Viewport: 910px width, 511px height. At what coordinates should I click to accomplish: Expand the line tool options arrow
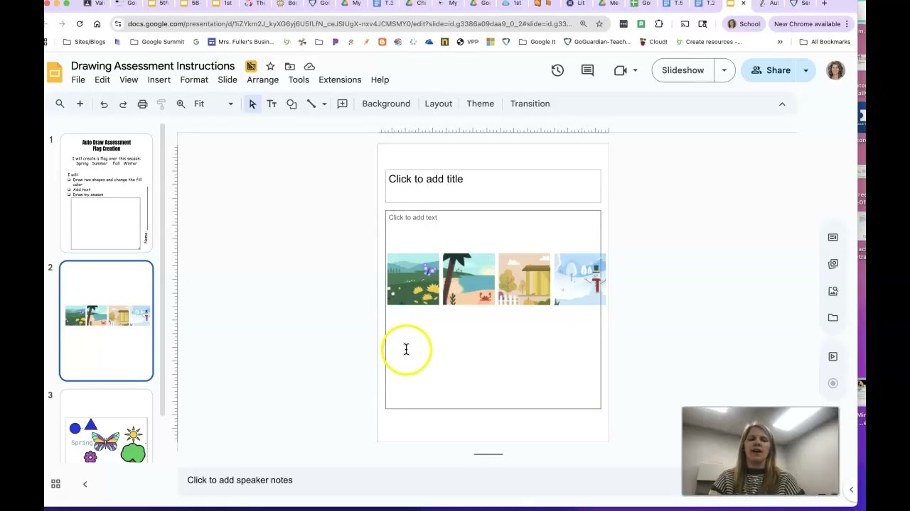tap(324, 104)
